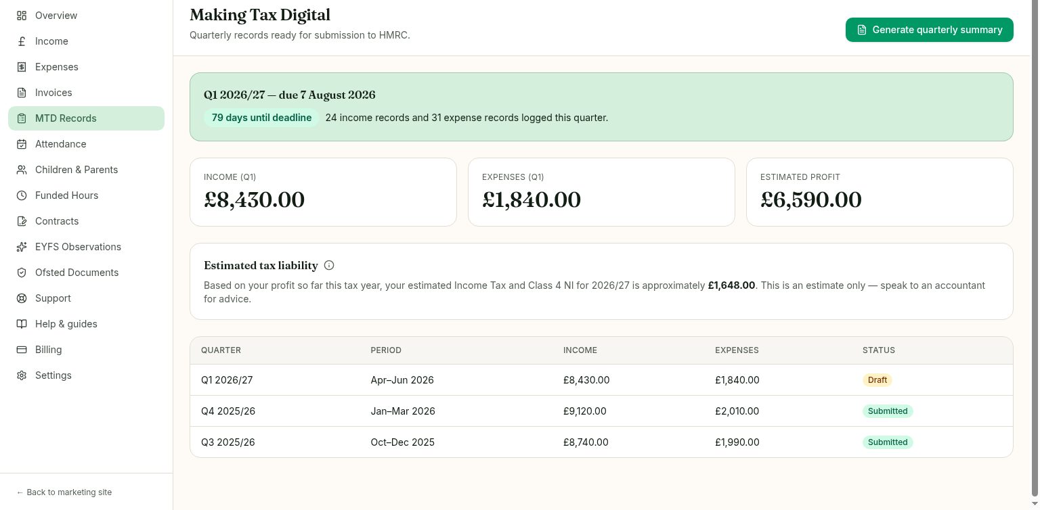Click the Help & guides book icon

click(x=22, y=324)
